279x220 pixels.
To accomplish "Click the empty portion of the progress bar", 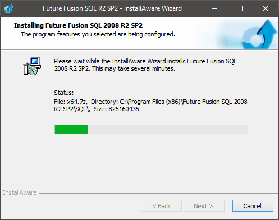I will click(x=168, y=129).
